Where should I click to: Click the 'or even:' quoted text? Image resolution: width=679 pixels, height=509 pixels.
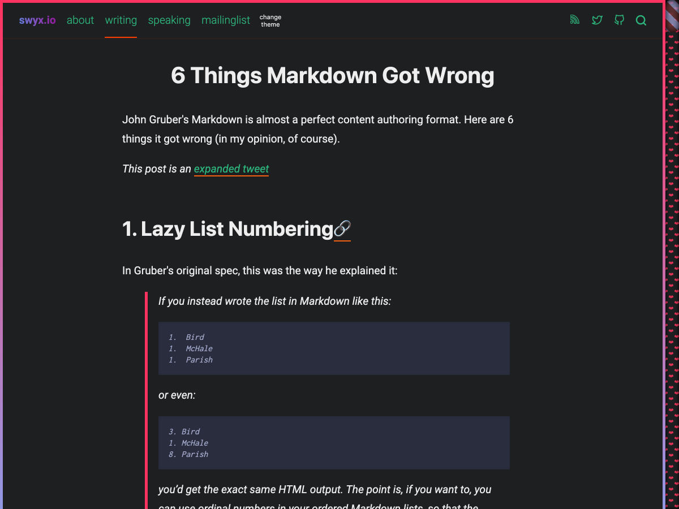tap(177, 395)
